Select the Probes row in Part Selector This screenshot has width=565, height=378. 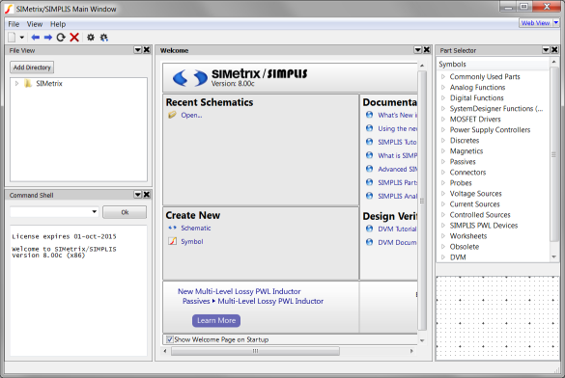click(x=494, y=182)
